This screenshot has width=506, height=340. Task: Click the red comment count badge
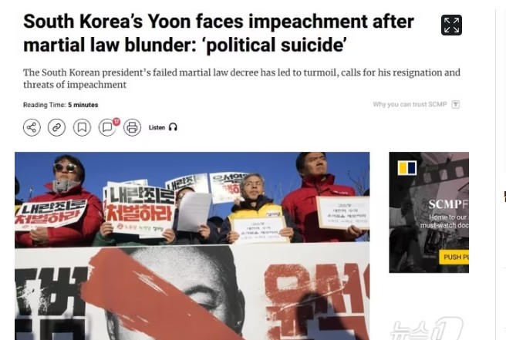(116, 122)
